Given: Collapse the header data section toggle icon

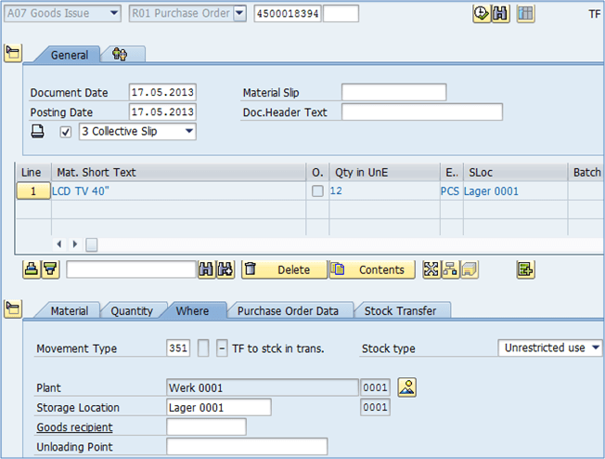Looking at the screenshot, I should tap(13, 53).
